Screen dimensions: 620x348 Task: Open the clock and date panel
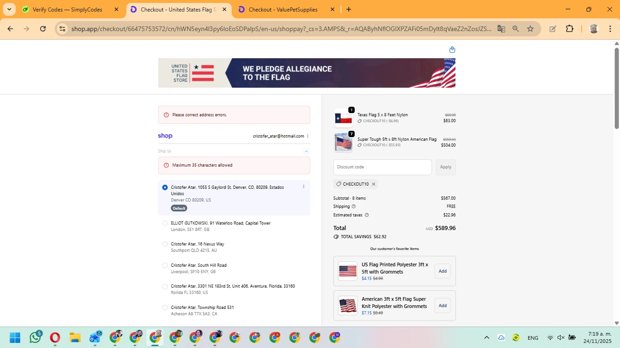[x=597, y=338]
